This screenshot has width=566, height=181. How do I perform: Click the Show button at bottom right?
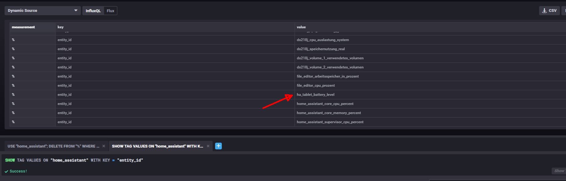click(559, 171)
